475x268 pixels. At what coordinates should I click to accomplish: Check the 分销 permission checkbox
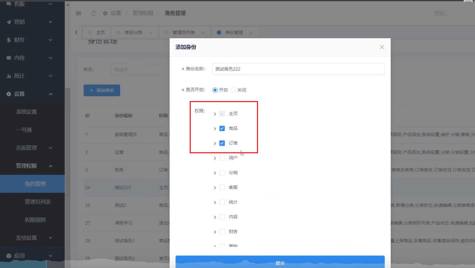pyautogui.click(x=222, y=173)
